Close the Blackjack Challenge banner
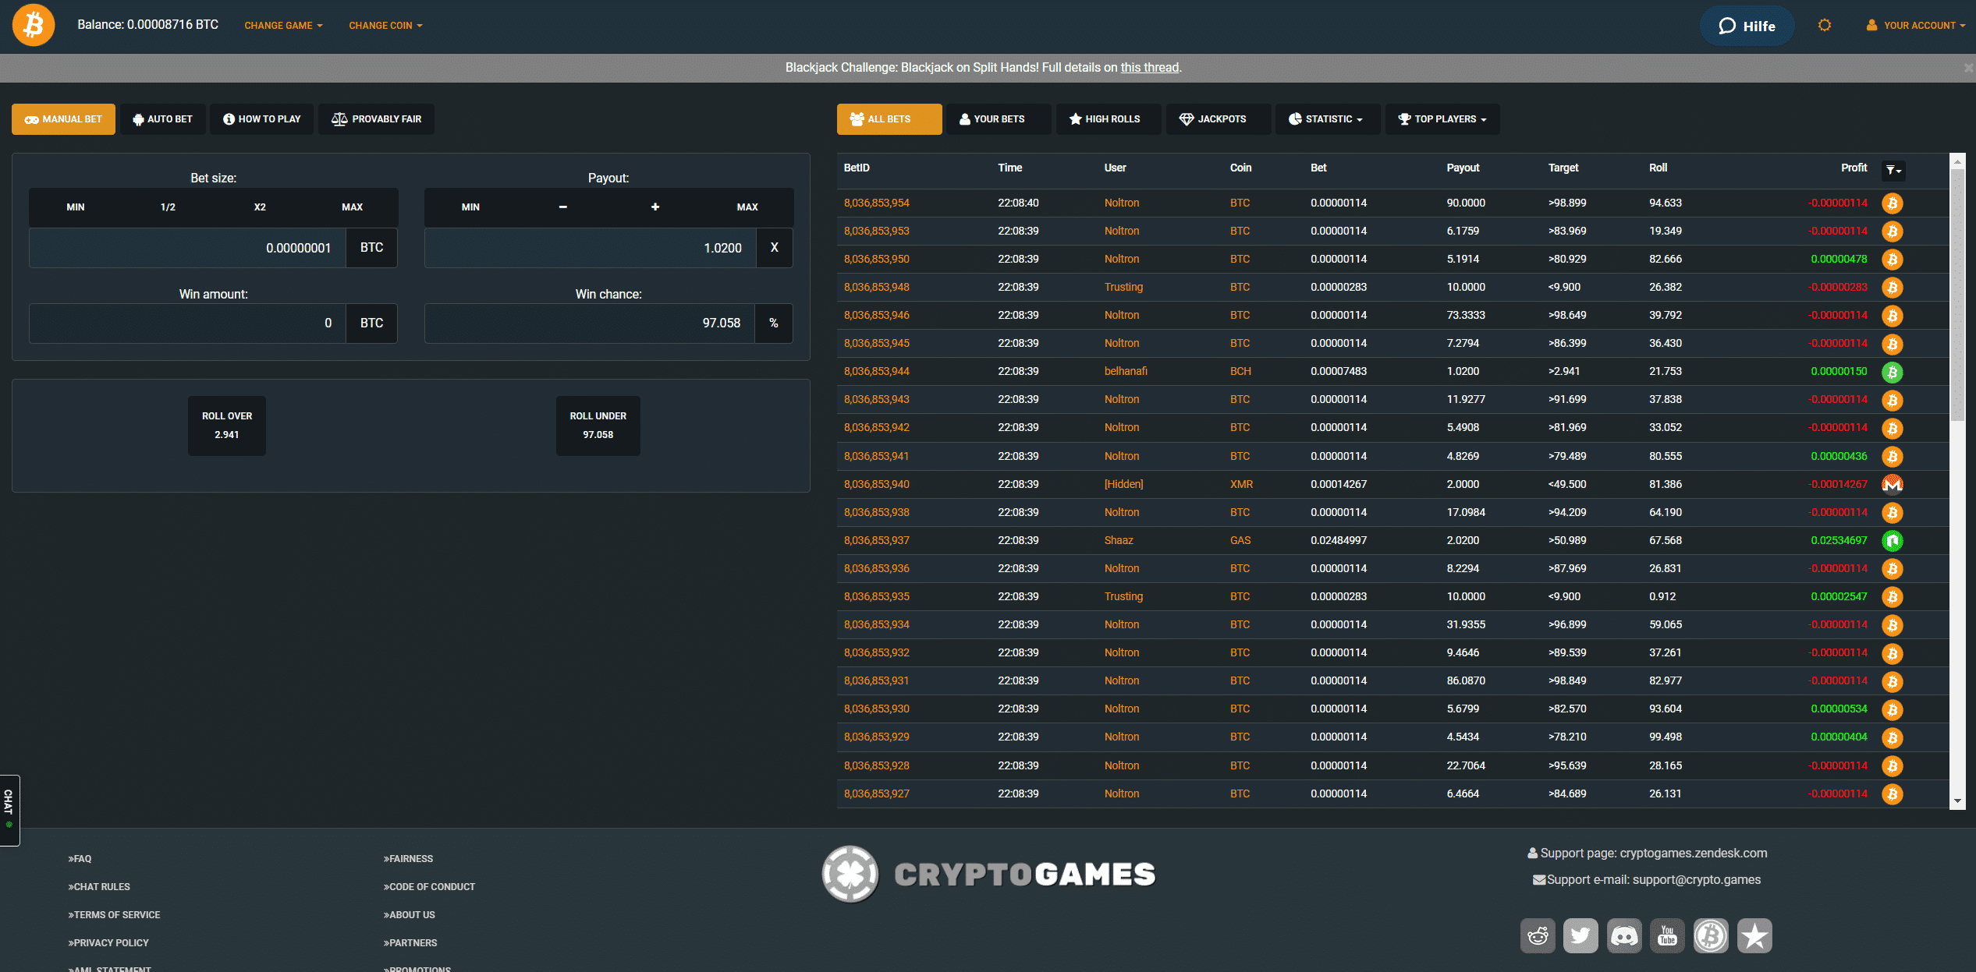The width and height of the screenshot is (1976, 972). [1968, 68]
